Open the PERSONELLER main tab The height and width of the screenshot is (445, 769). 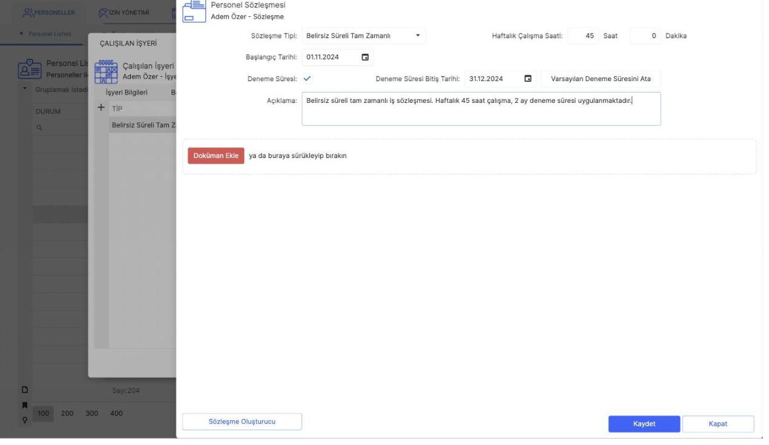tap(48, 12)
